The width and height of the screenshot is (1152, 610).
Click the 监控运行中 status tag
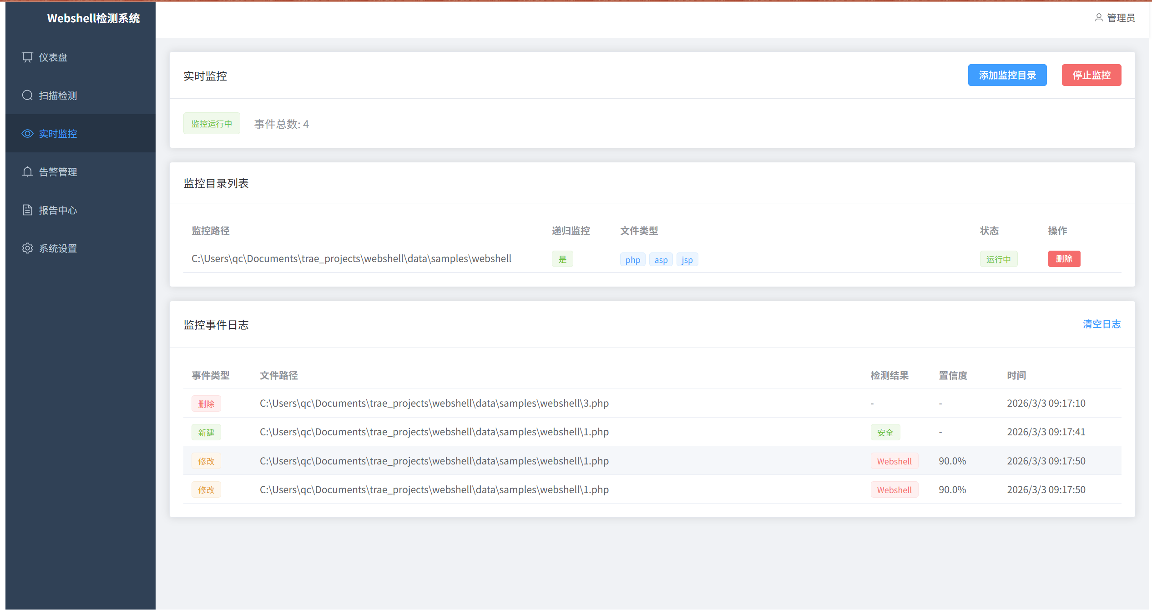tap(212, 124)
